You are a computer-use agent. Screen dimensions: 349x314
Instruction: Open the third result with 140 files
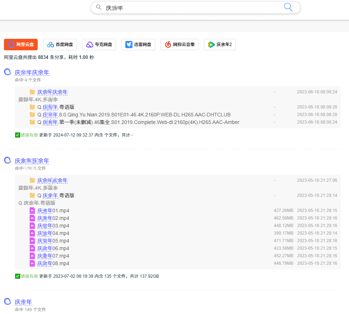(23, 302)
